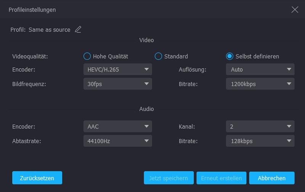The image size is (305, 192).
Task: Expand the video Bitrate dropdown showing 1200kbps
Action: 260,84
